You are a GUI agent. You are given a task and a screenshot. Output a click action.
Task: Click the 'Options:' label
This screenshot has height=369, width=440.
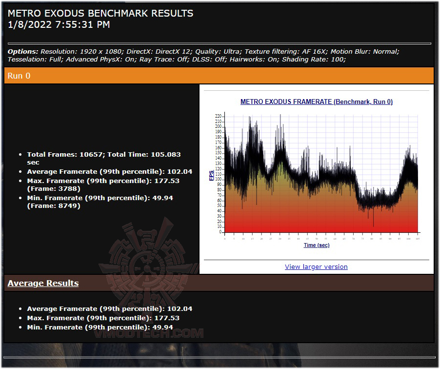[23, 52]
